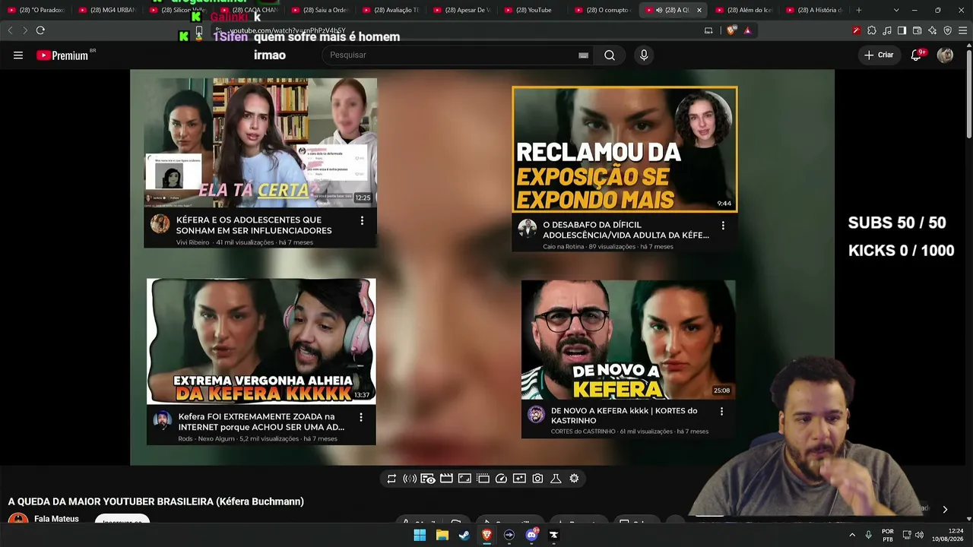The image size is (973, 547).
Task: Reload the current page
Action: (40, 30)
